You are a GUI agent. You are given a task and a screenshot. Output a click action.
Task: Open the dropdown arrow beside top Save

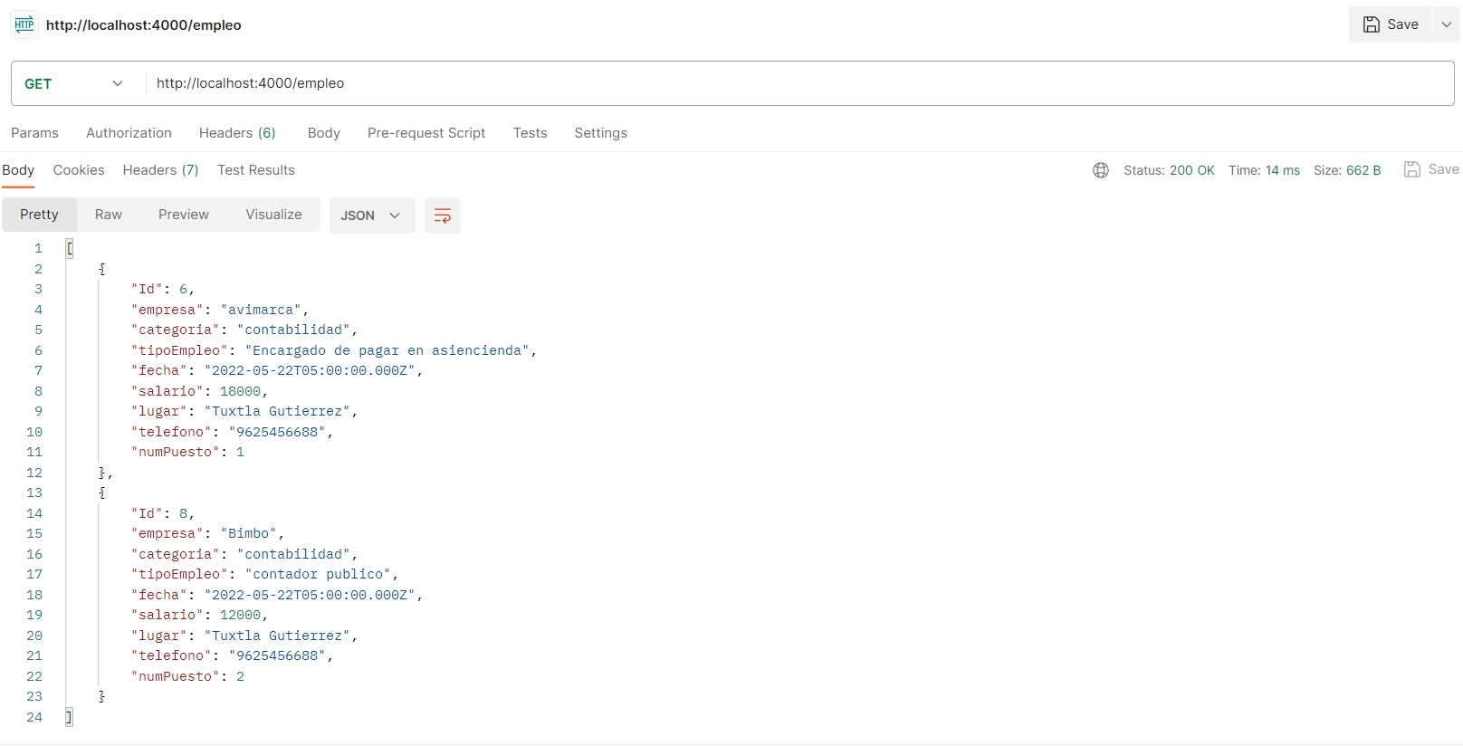(x=1447, y=24)
